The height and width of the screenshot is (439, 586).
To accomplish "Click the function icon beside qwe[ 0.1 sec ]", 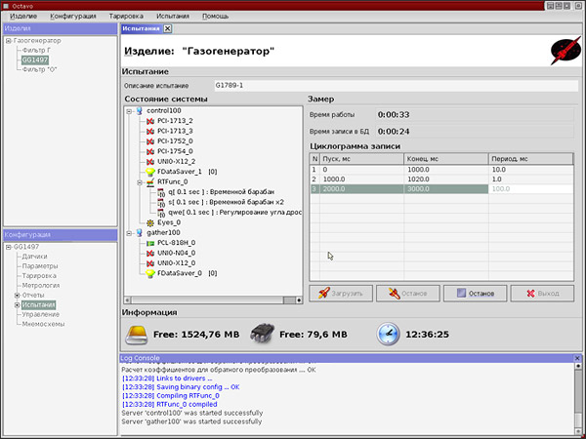I will pyautogui.click(x=161, y=213).
